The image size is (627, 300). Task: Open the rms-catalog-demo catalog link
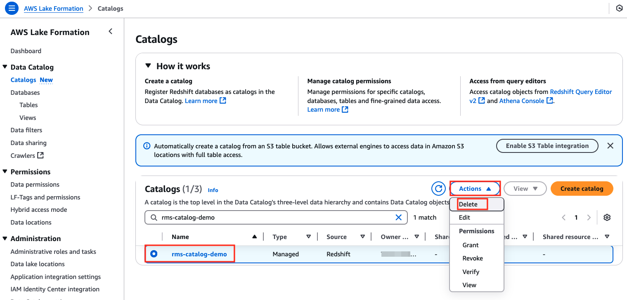tap(199, 254)
